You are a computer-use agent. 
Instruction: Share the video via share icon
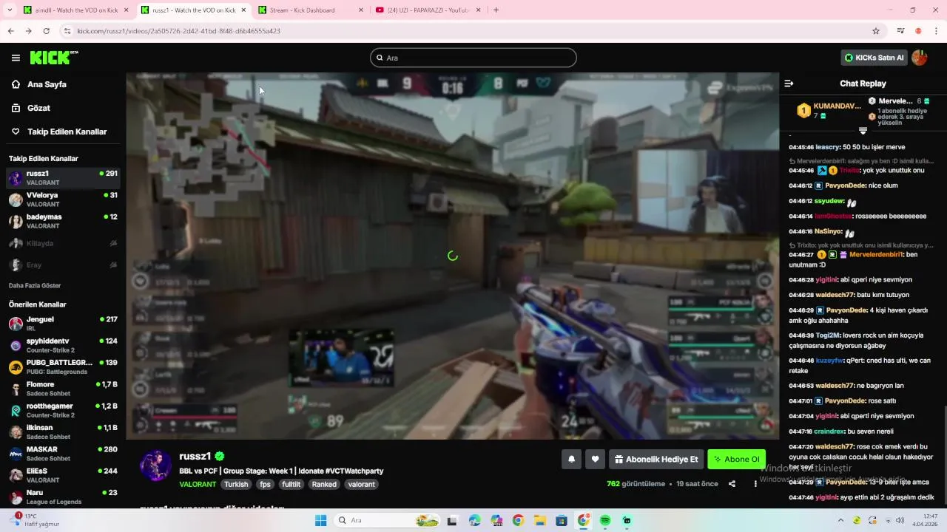click(x=732, y=484)
